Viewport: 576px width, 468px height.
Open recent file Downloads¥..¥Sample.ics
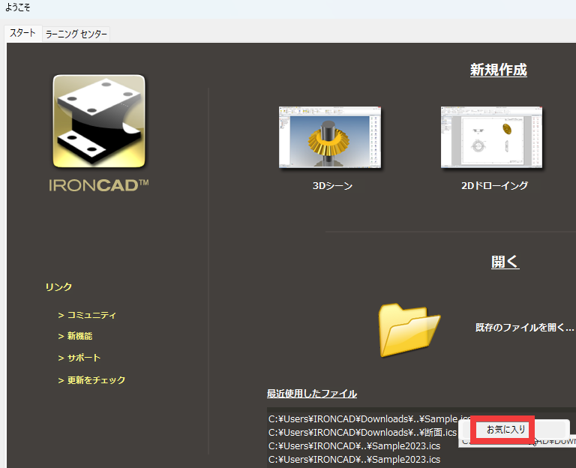click(x=369, y=419)
